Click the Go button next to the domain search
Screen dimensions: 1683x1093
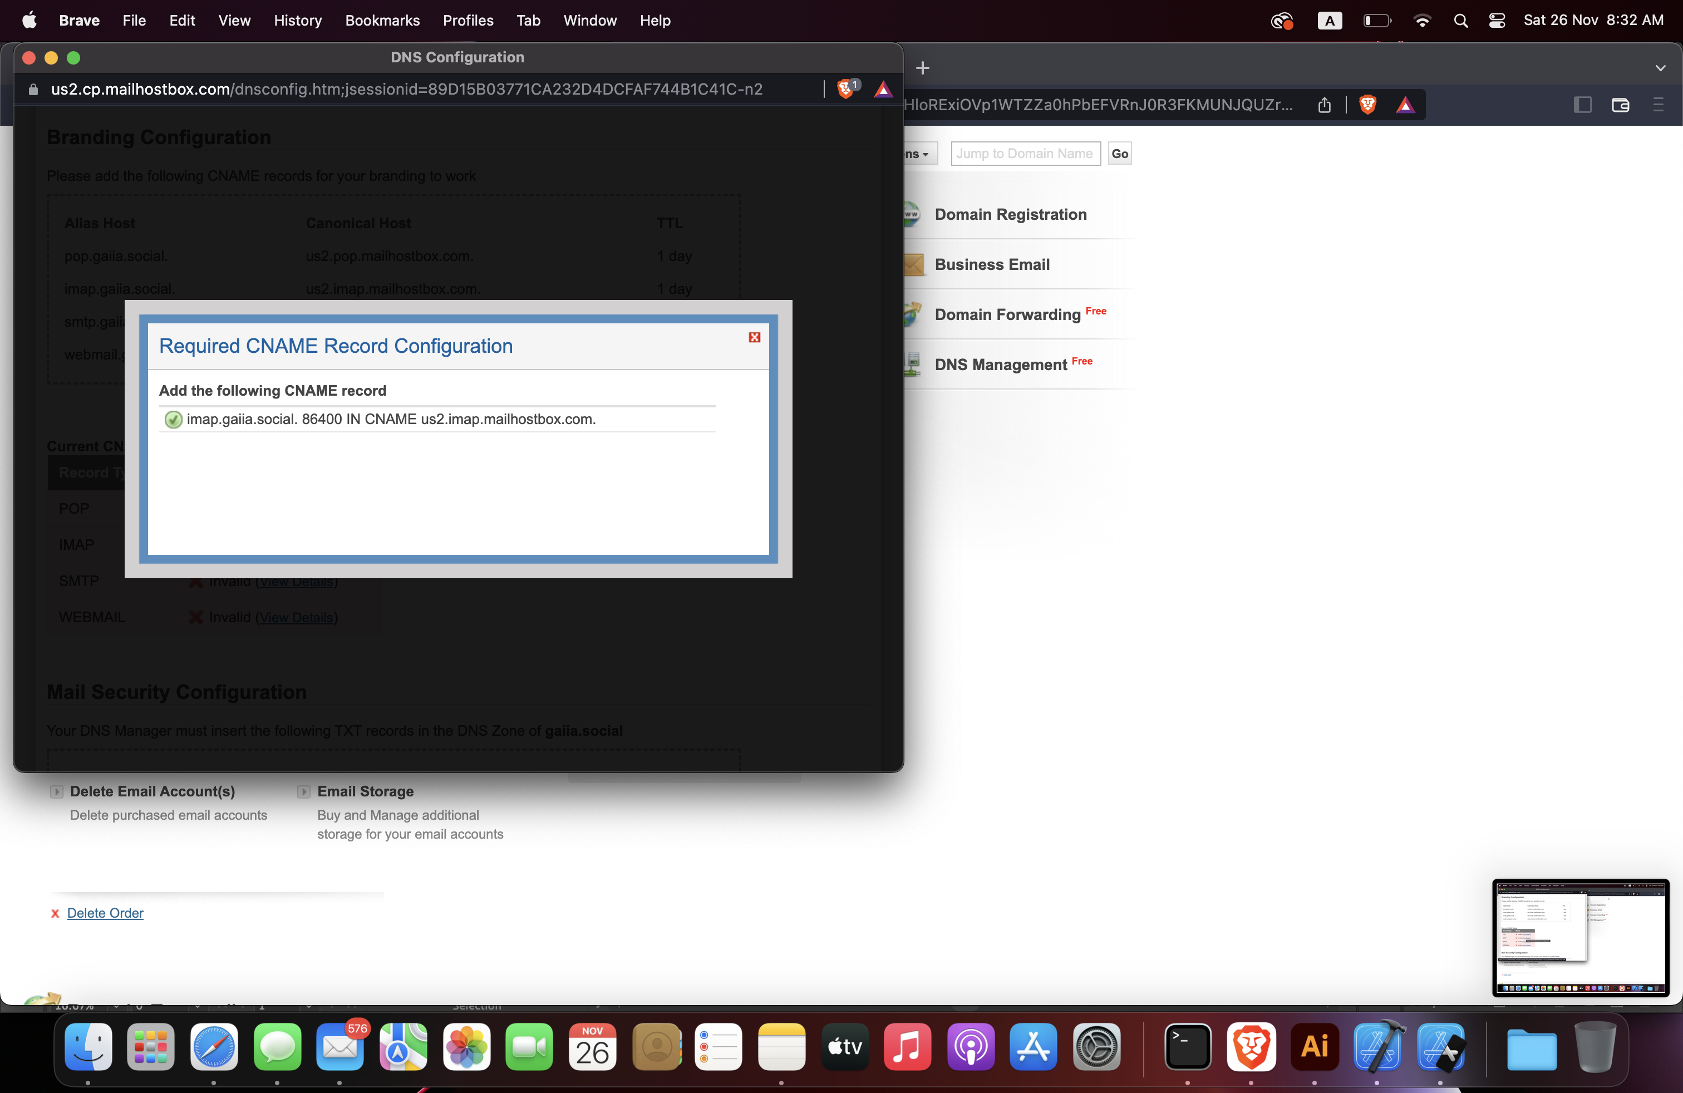pyautogui.click(x=1119, y=154)
